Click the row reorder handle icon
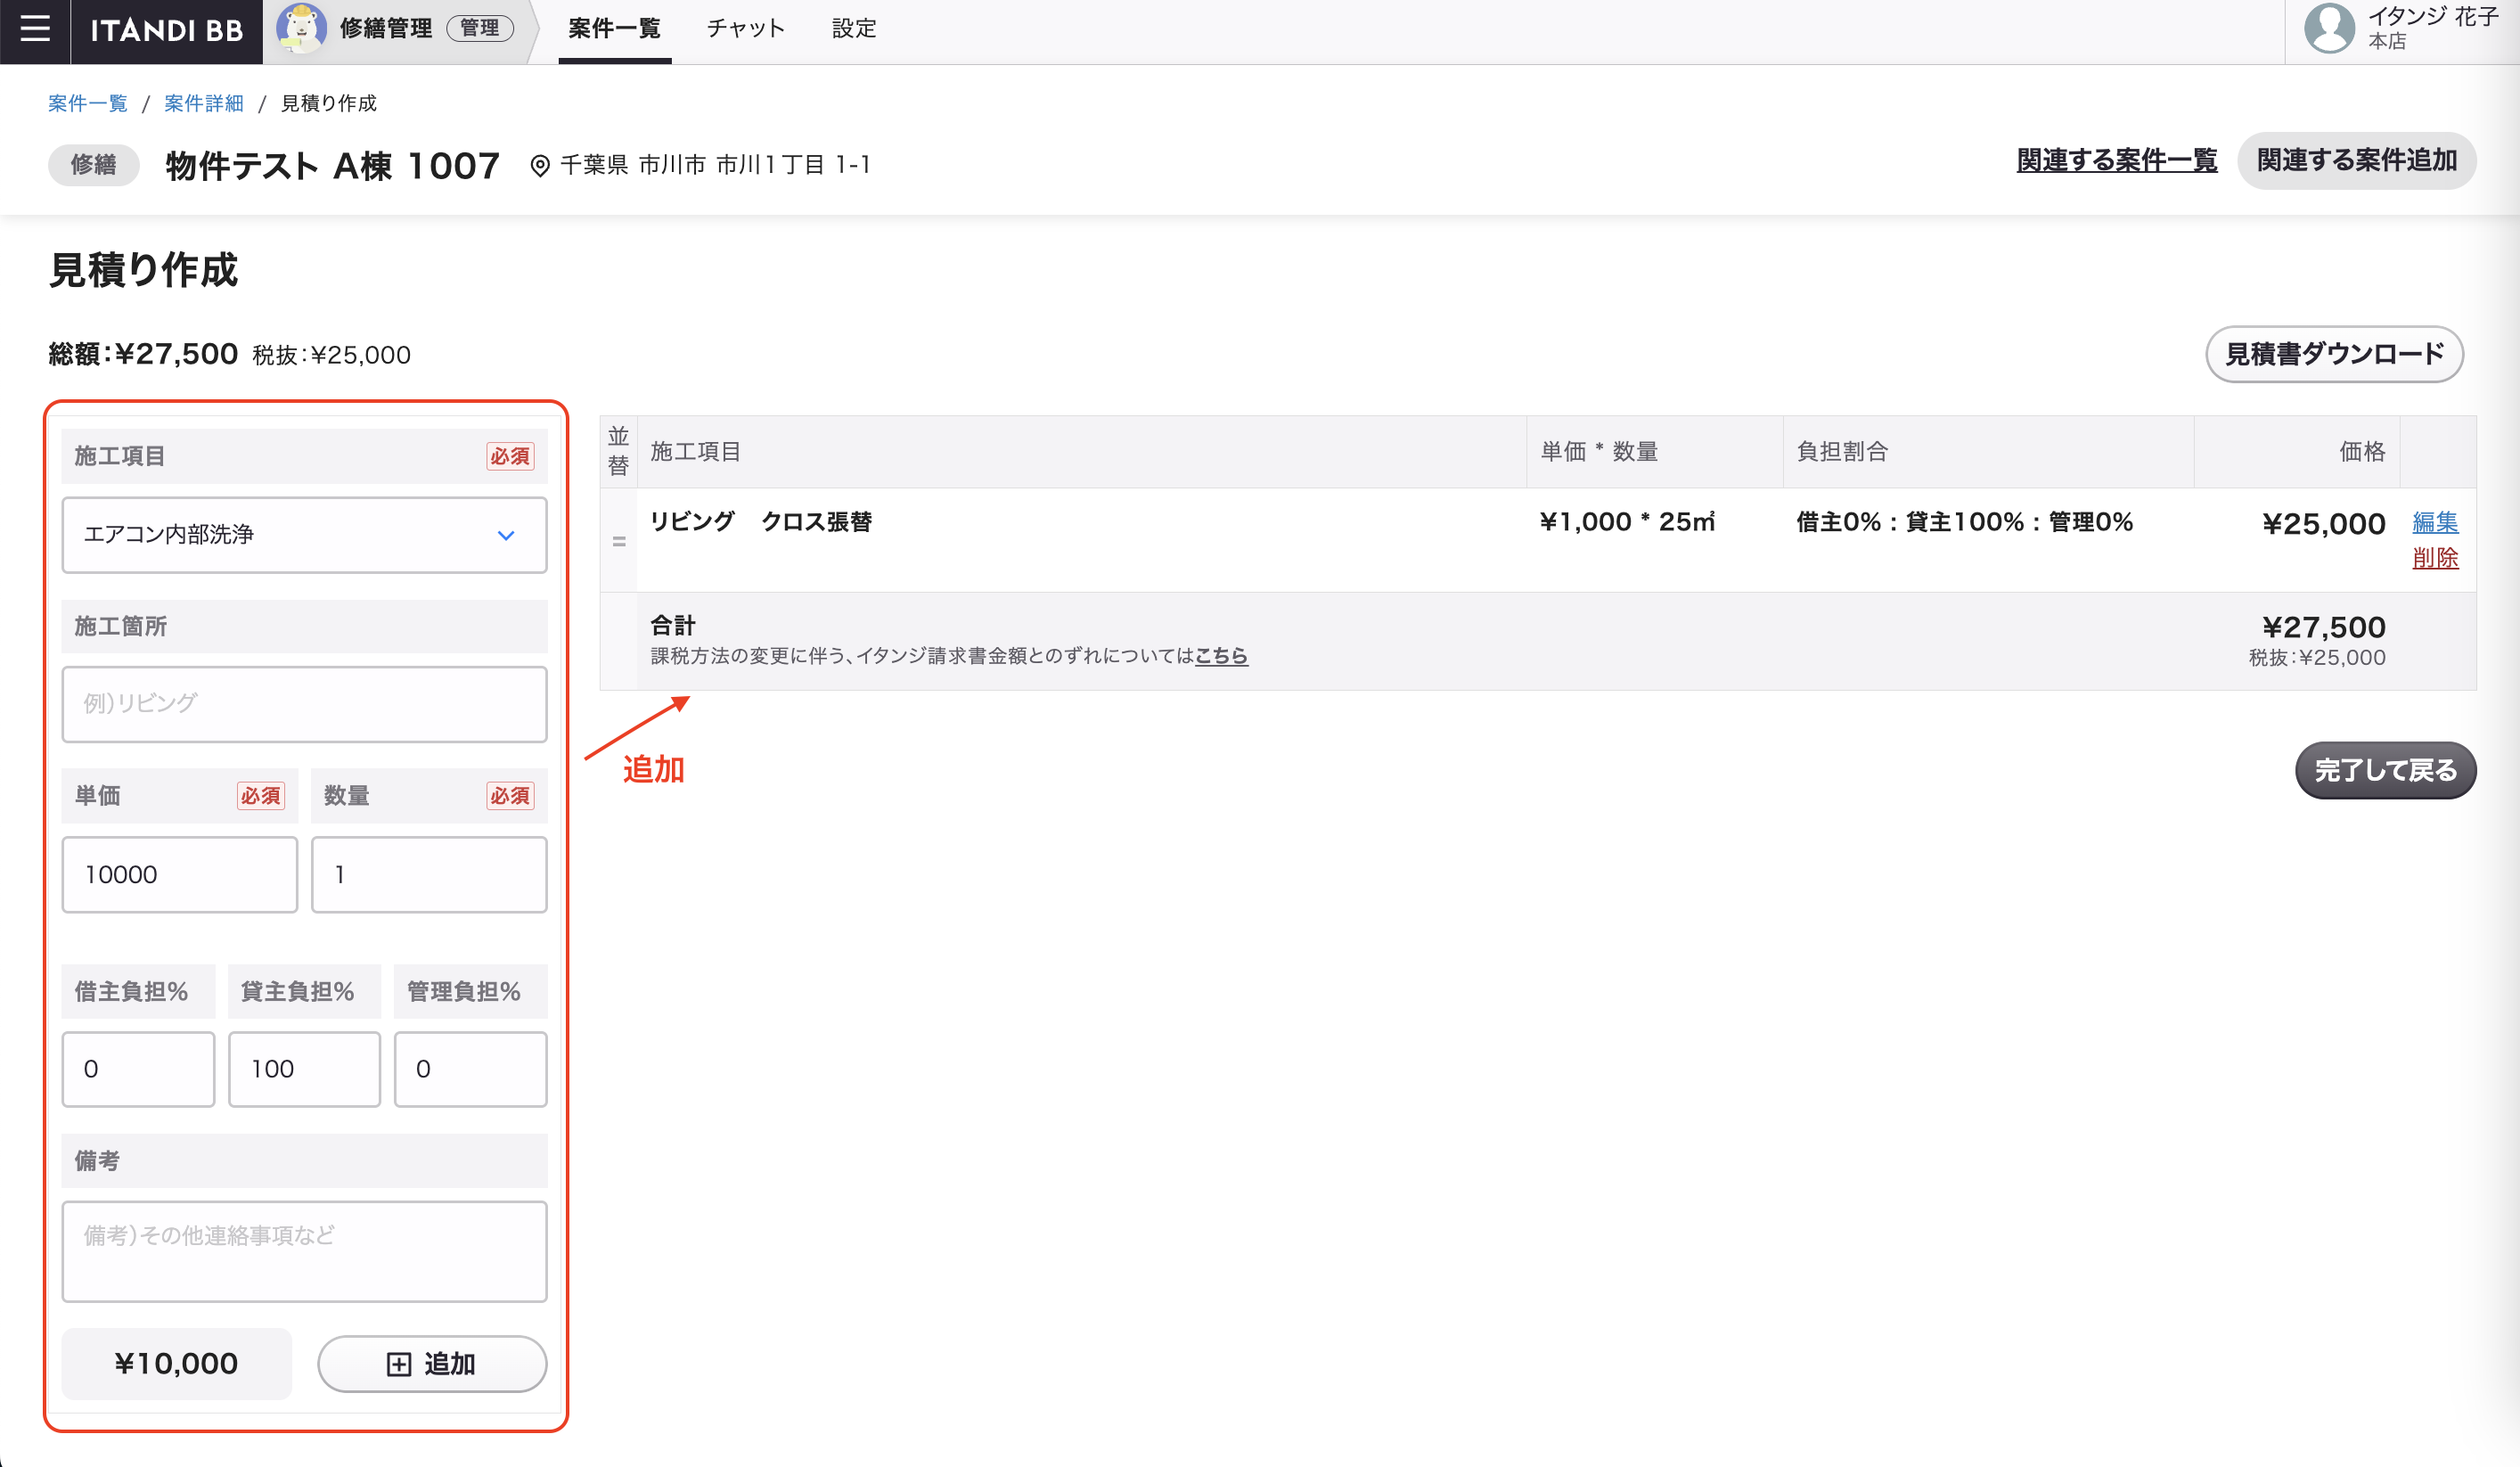 point(619,541)
